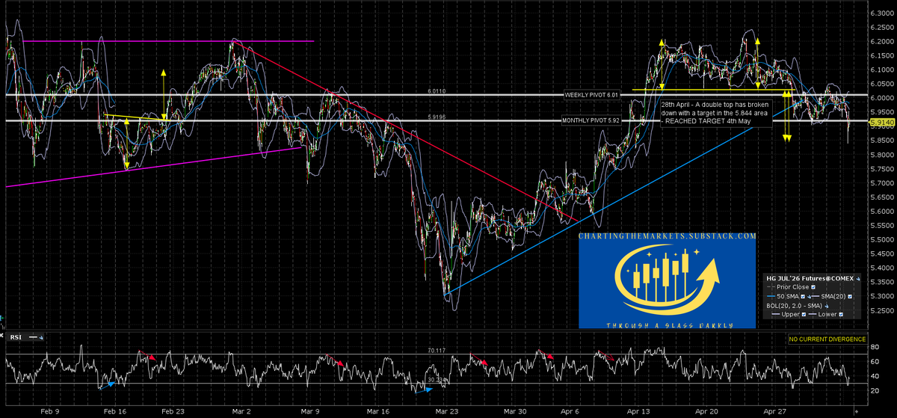897x418 pixels.
Task: Click the 6.3000 price axis label
Action: pos(882,13)
